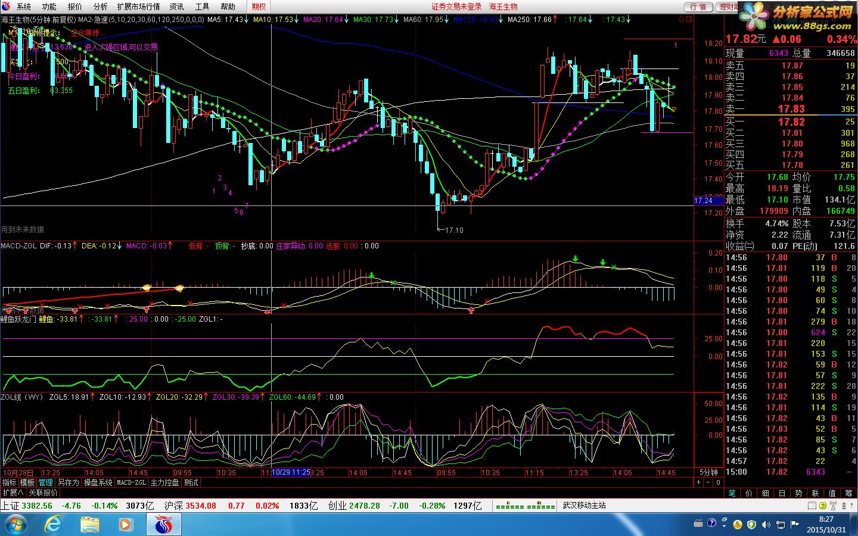The image size is (858, 536).
Task: Click the green shield security tray icon
Action: tap(751, 524)
